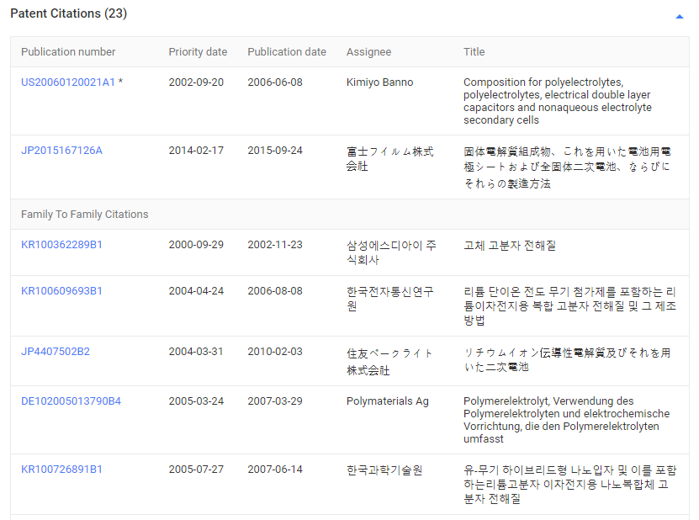699x520 pixels.
Task: Collapse the Patent Citations section arrow
Action: pyautogui.click(x=680, y=17)
